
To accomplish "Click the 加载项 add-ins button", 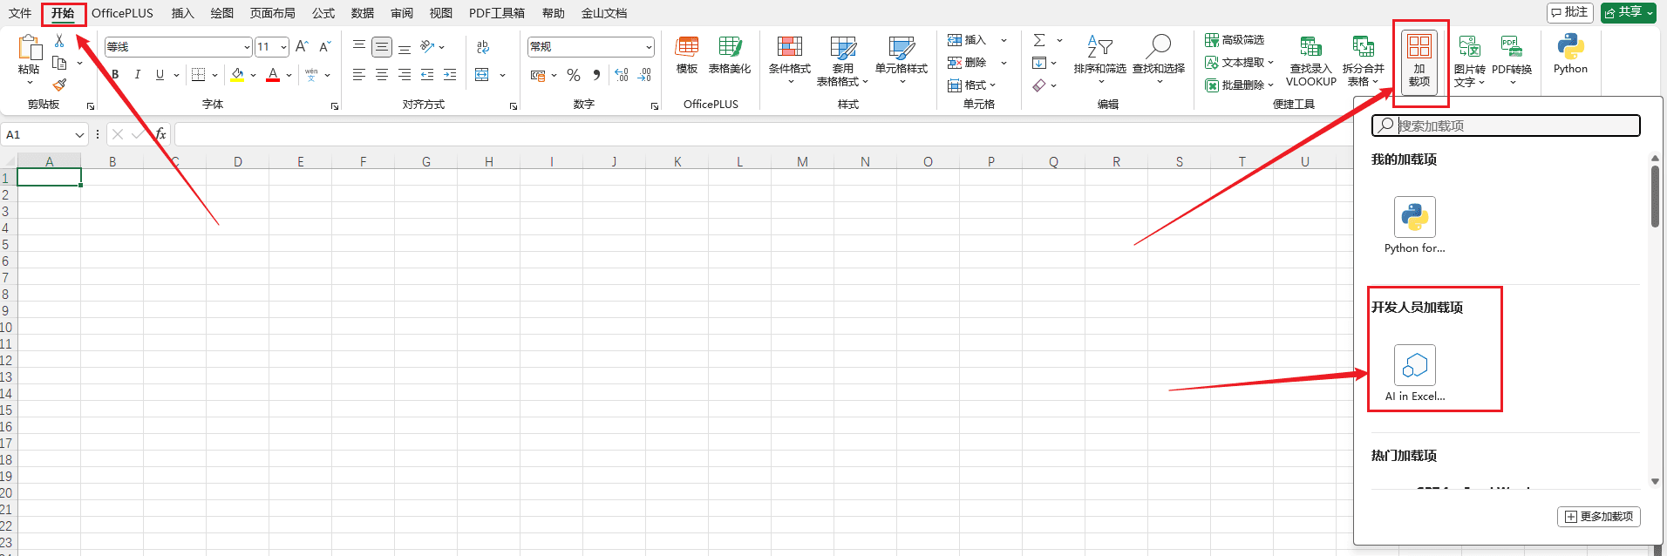I will (1419, 61).
